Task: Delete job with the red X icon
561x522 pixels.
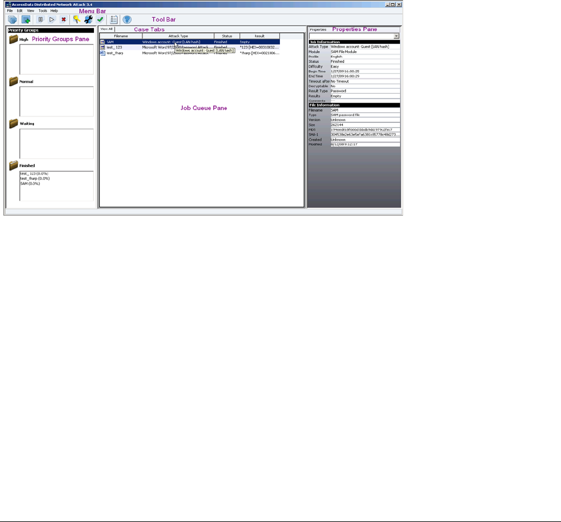Action: [x=64, y=20]
